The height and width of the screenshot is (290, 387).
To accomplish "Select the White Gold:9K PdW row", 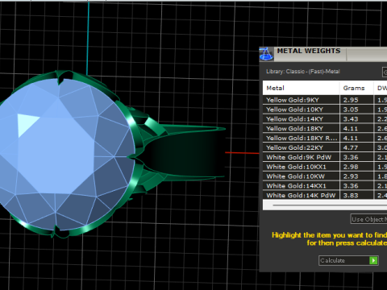I will [325, 157].
